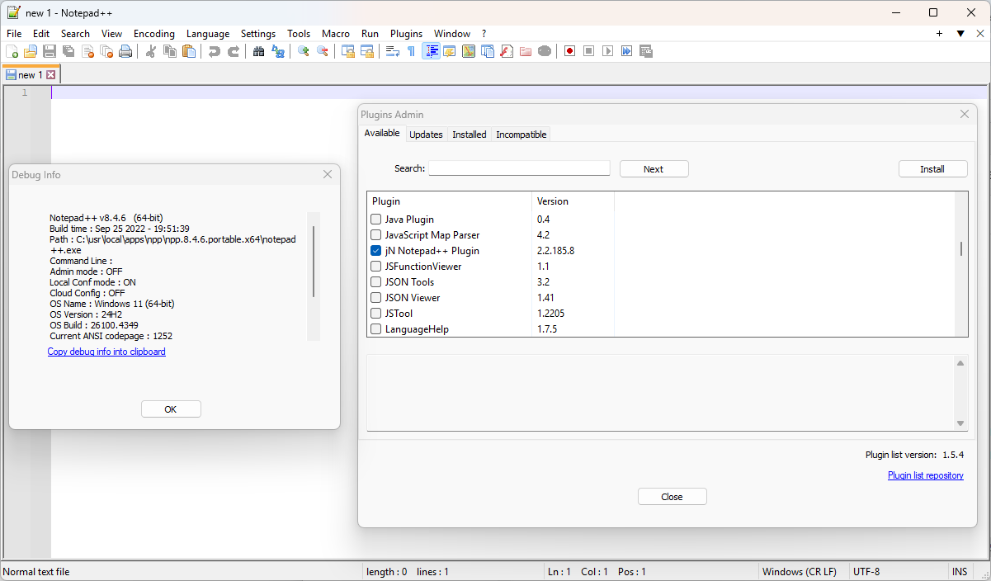This screenshot has height=581, width=991.
Task: Click the Cut scissors icon
Action: click(x=151, y=51)
